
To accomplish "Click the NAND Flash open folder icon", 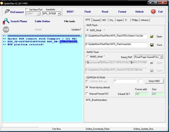I will tap(152, 63).
